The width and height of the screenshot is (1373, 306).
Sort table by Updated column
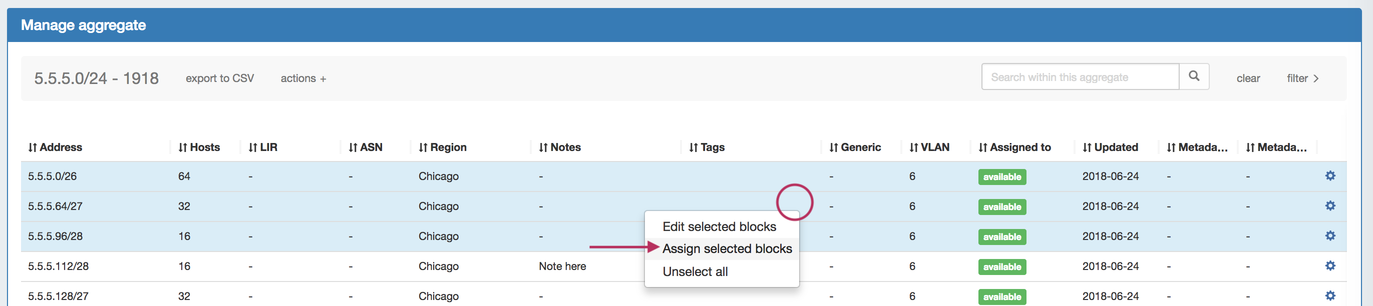[x=1110, y=147]
